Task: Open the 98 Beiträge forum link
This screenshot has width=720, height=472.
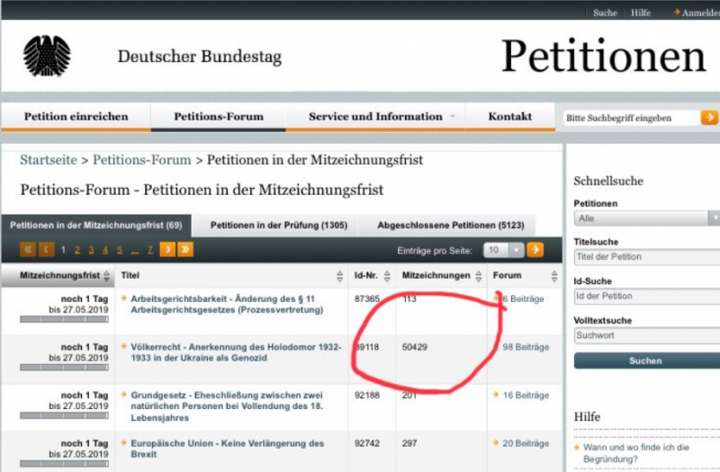Action: [x=526, y=347]
